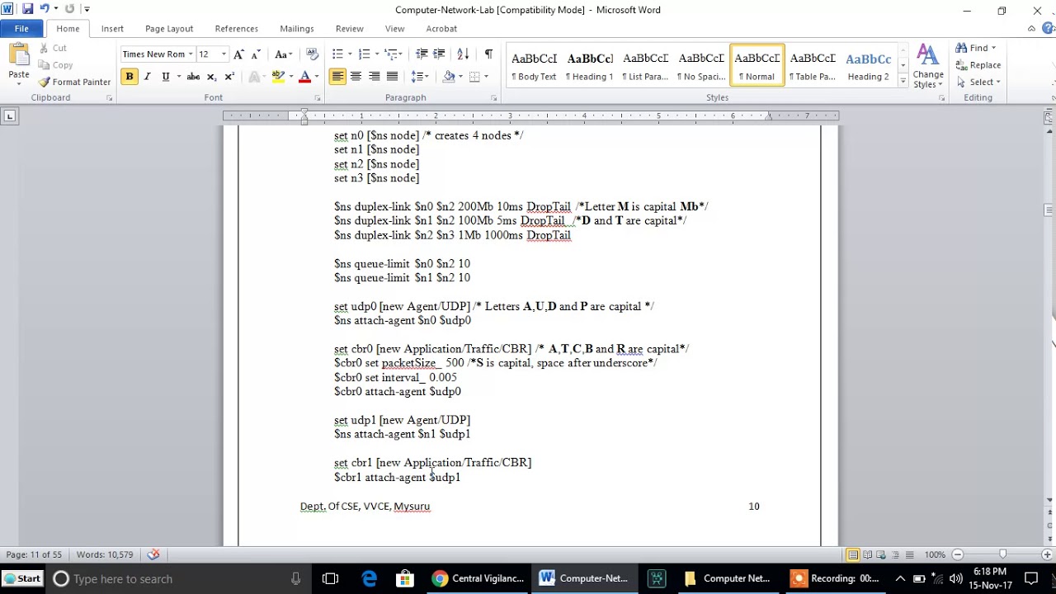This screenshot has height=594, width=1056.
Task: Apply red font color
Action: click(x=304, y=77)
